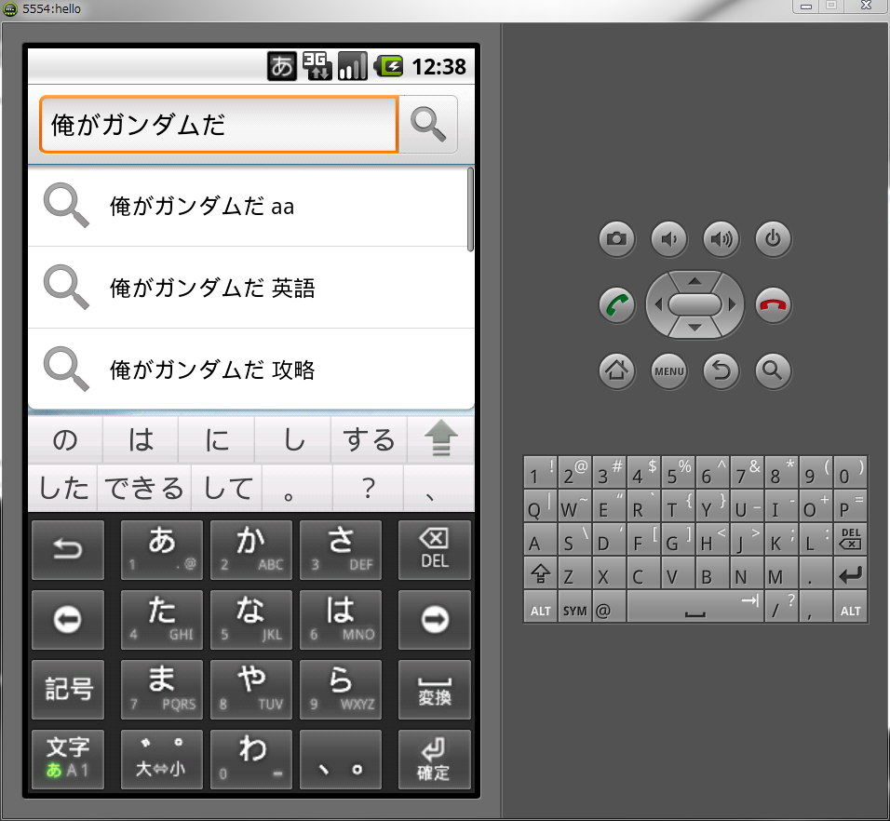Click the emulator hardware search button
Screen dimensions: 890x821
click(773, 371)
